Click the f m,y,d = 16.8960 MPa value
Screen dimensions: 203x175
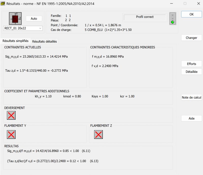(108, 57)
